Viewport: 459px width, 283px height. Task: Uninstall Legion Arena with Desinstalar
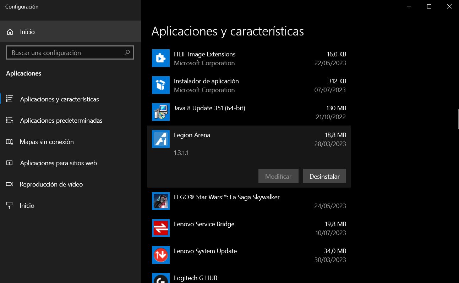[x=324, y=176]
